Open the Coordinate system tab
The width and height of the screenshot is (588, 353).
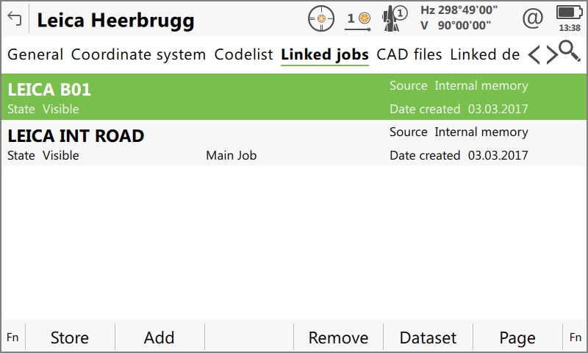click(x=138, y=54)
